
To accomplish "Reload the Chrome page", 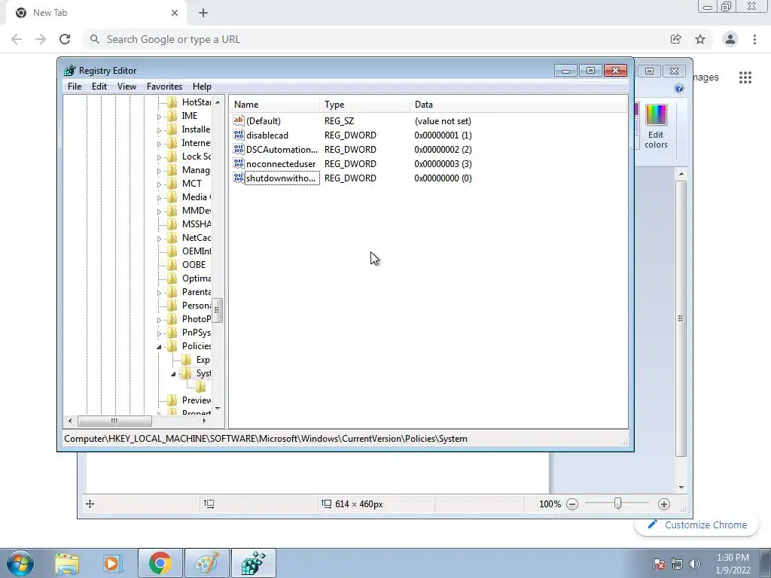I will click(65, 39).
